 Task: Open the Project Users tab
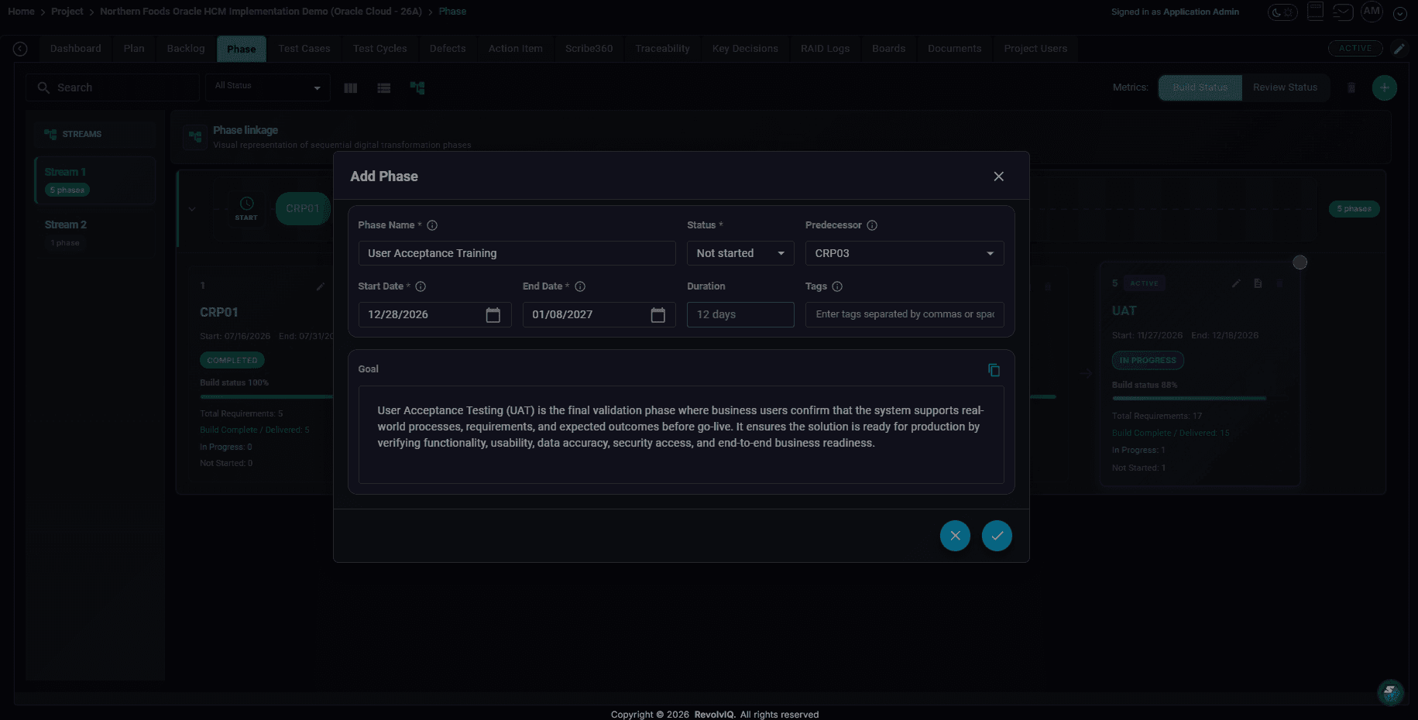point(1035,48)
